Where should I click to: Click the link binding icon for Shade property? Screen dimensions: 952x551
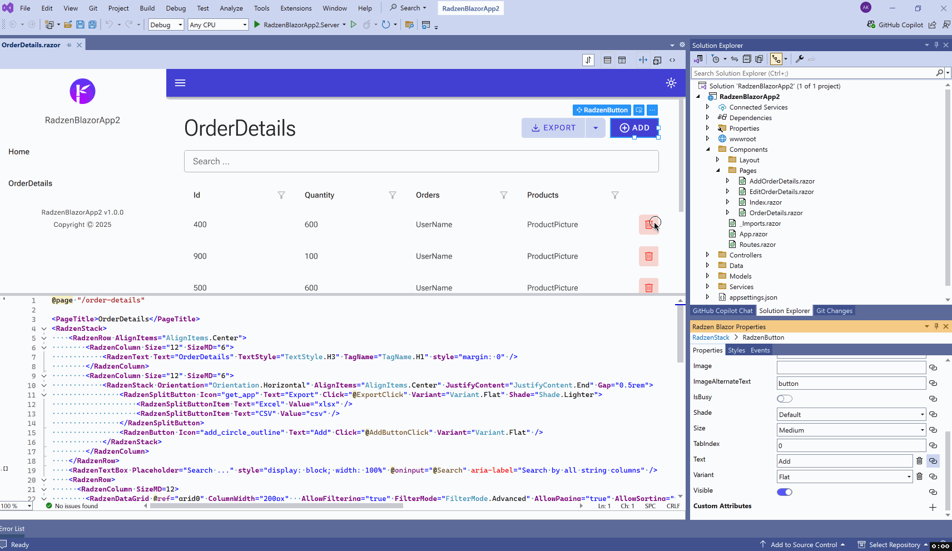(933, 414)
